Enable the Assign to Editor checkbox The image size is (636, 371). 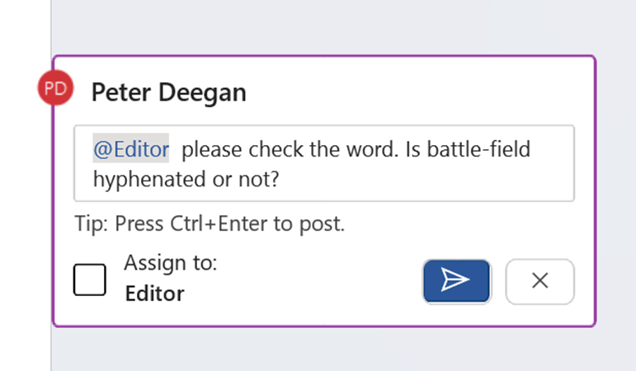pos(90,279)
